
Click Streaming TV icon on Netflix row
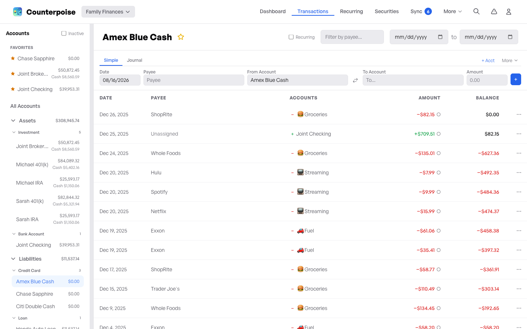coord(300,211)
